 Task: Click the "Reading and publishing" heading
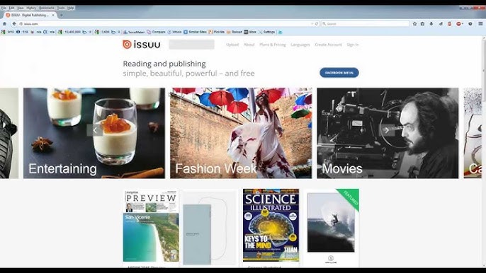[x=164, y=64]
